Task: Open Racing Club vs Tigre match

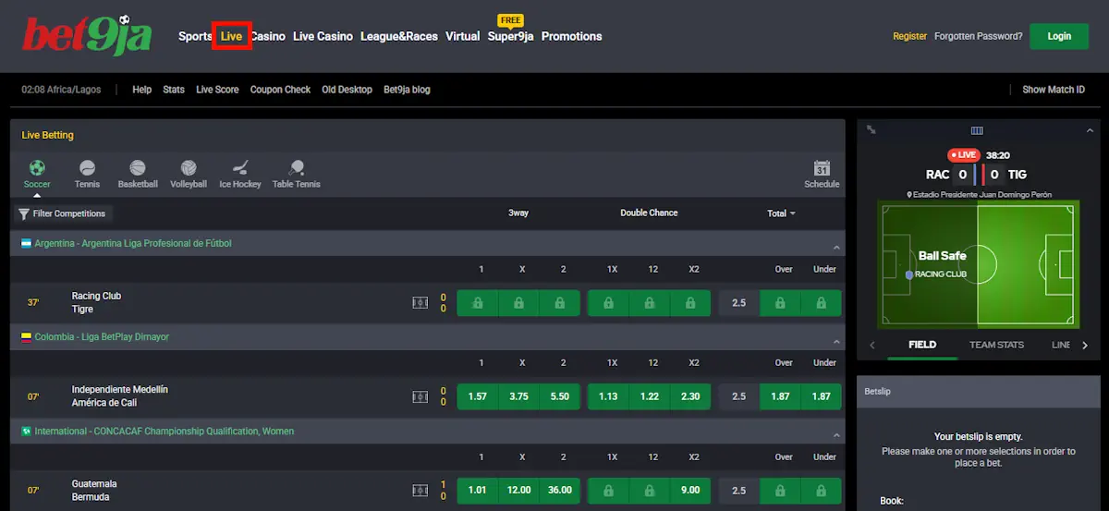Action: [96, 303]
